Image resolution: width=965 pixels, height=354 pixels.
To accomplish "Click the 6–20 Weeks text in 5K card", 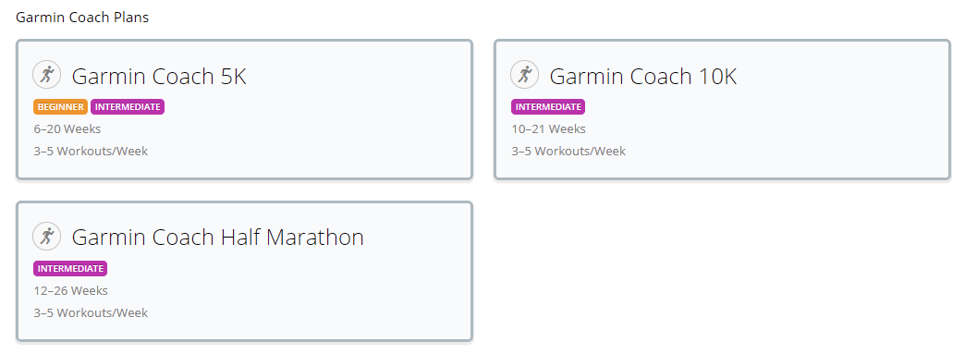I will [x=67, y=128].
